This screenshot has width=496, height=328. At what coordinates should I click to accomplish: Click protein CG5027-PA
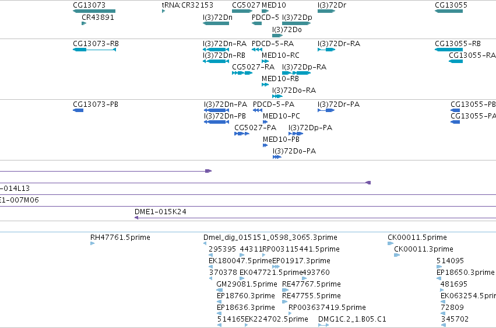[242, 134]
